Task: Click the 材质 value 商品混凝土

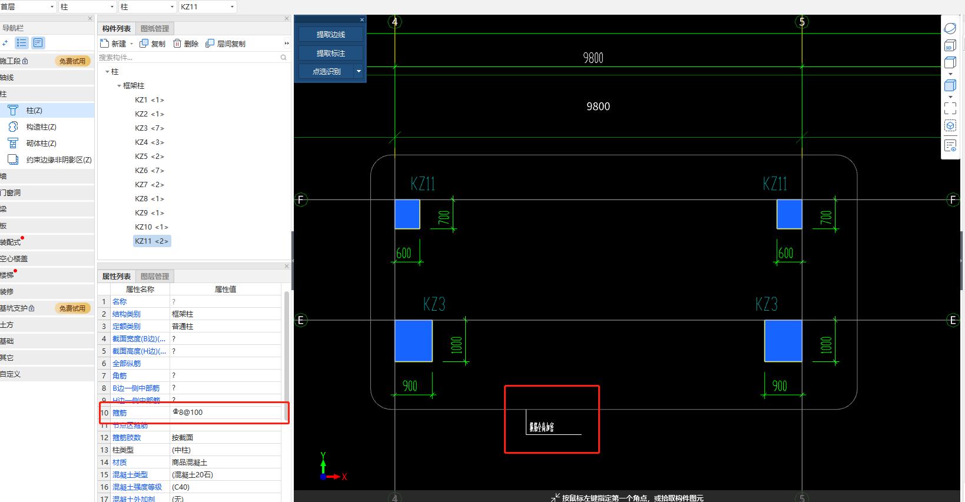Action: click(226, 462)
